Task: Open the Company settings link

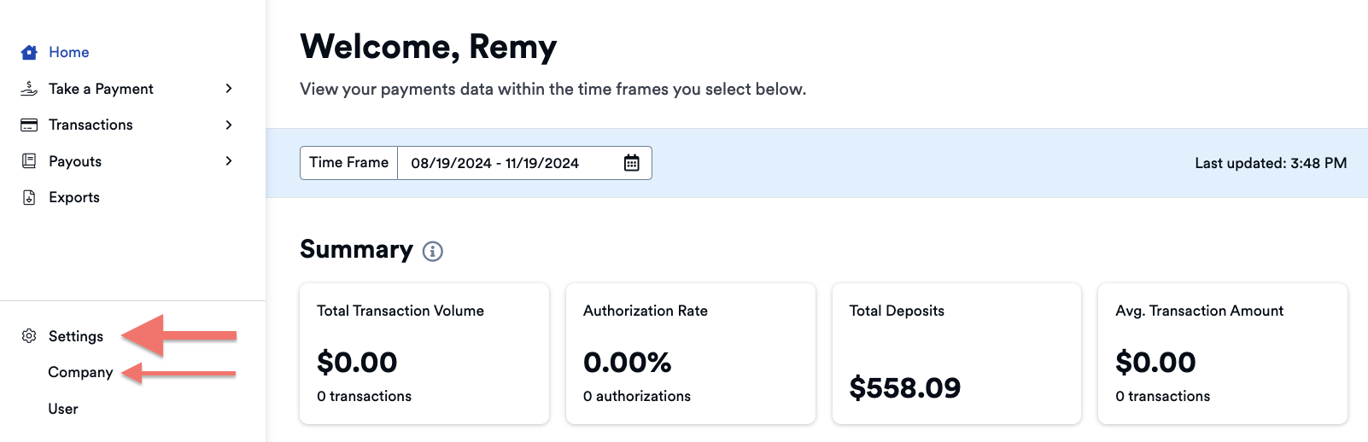Action: click(80, 373)
